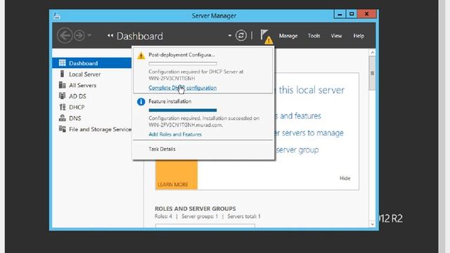Open the Tools menu
This screenshot has width=450, height=253.
(314, 36)
